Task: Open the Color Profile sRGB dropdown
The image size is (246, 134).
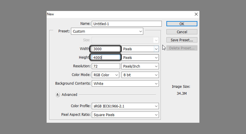Action: tap(125, 106)
